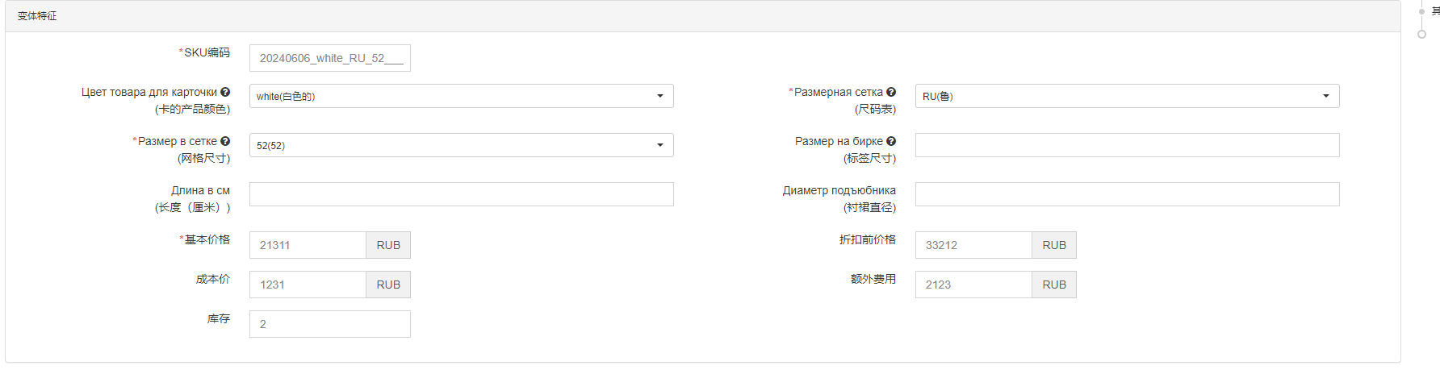Open help icon next to Цвет товара для карточки

225,92
